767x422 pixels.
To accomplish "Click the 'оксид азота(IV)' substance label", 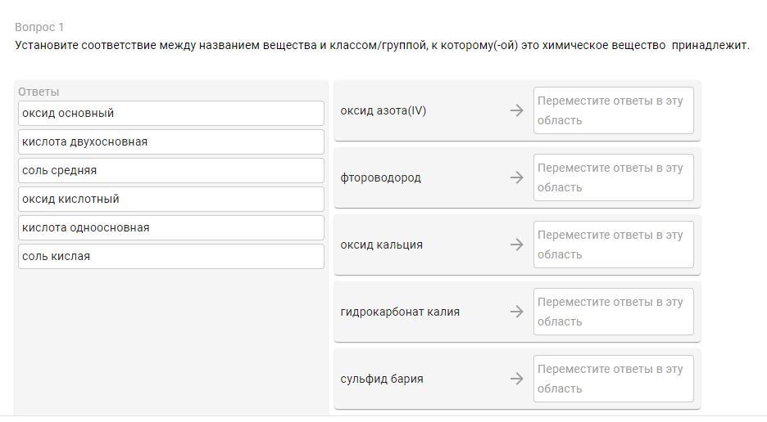I will 383,110.
